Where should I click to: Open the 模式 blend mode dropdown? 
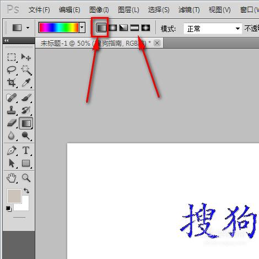213,29
